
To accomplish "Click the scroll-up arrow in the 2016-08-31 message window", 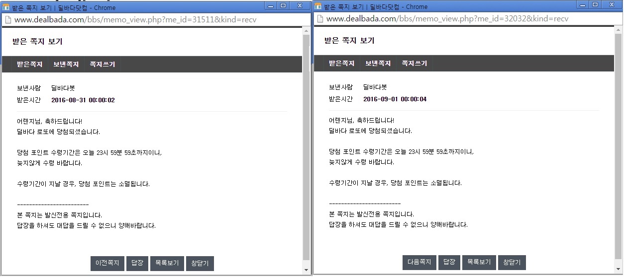I will coord(306,31).
